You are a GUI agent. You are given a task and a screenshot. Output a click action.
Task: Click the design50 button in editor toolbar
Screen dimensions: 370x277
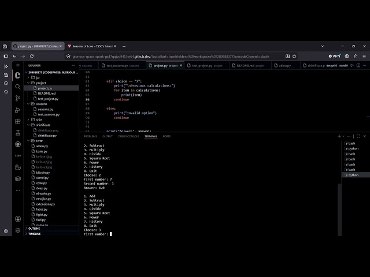point(331,65)
